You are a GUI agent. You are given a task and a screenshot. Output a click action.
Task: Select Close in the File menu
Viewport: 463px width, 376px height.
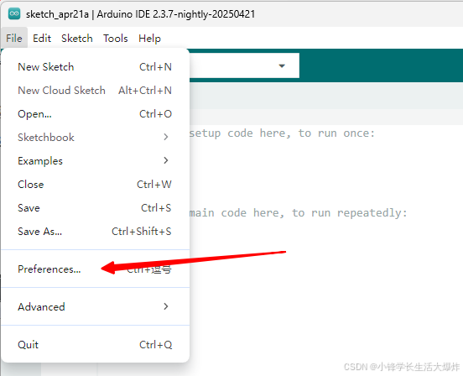[x=95, y=185]
